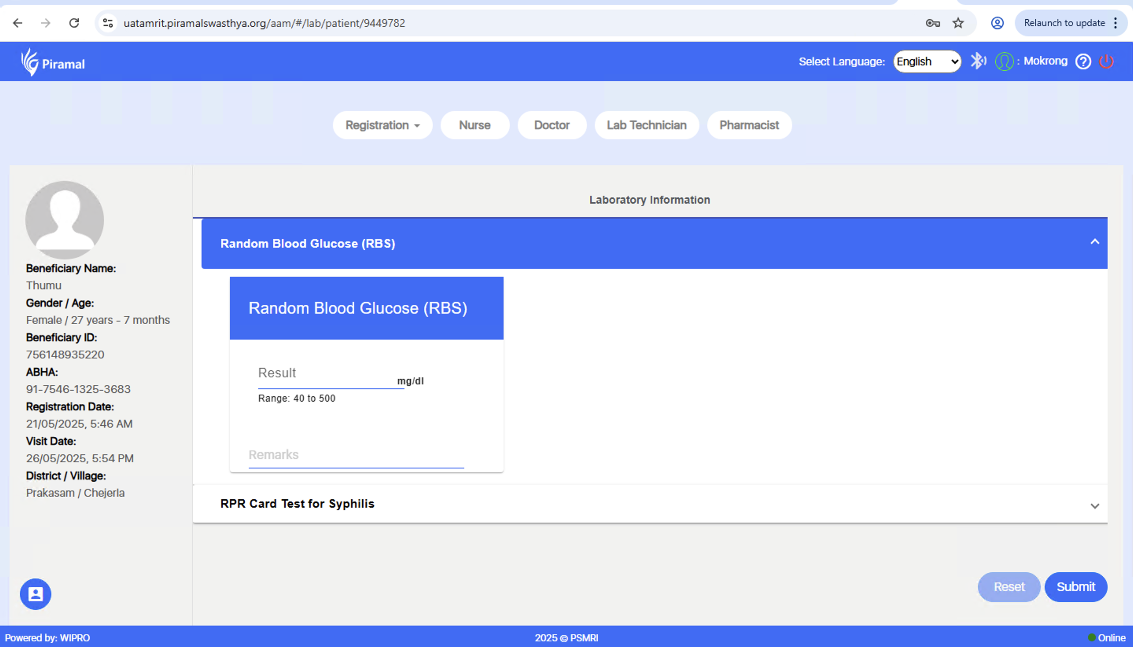Click the Prakasam / Chejerla text
Image resolution: width=1133 pixels, height=647 pixels.
pyautogui.click(x=75, y=493)
